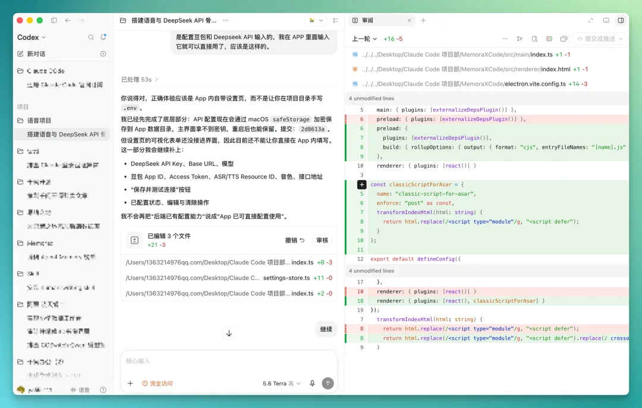Click the plus comment button on diff line

361,185
